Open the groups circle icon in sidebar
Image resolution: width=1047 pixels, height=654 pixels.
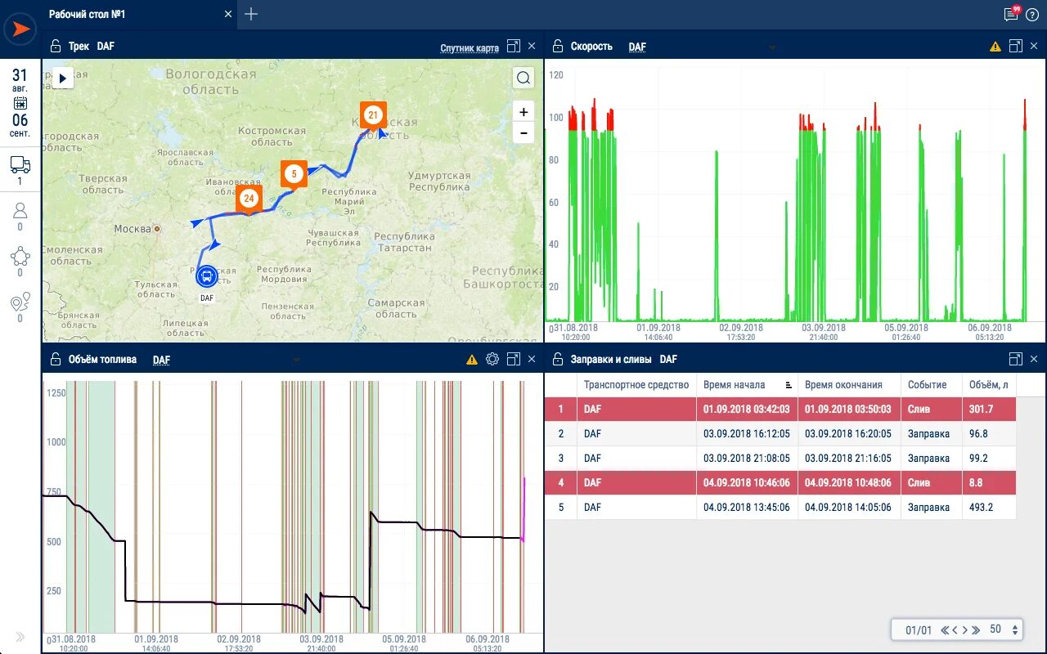pyautogui.click(x=20, y=257)
